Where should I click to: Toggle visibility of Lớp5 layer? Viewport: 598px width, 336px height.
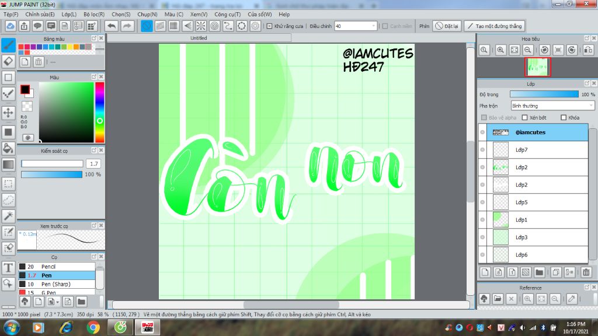click(482, 202)
